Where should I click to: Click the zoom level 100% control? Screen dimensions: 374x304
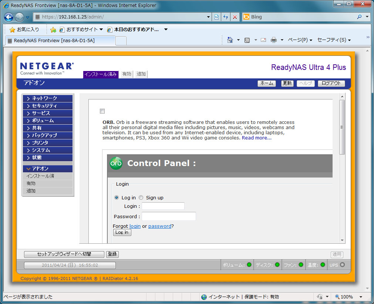coord(346,297)
